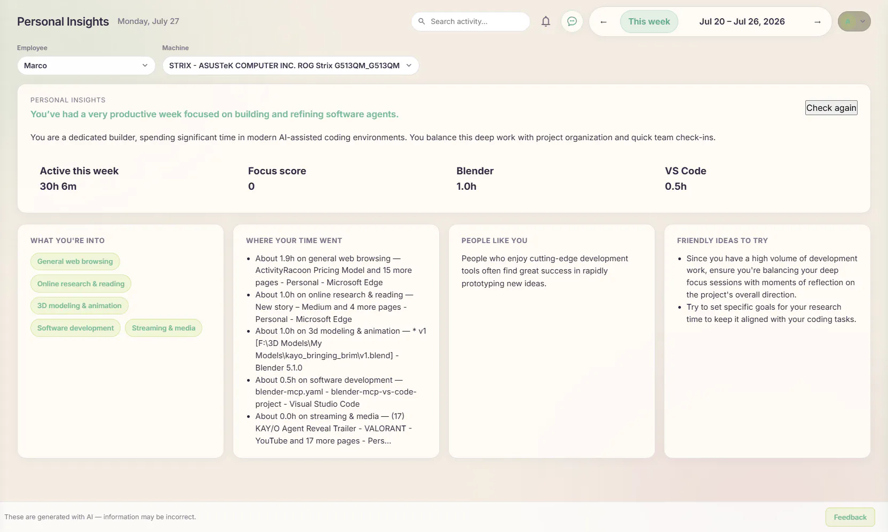Click the Check again button
Screen dimensions: 888x532
(831, 108)
